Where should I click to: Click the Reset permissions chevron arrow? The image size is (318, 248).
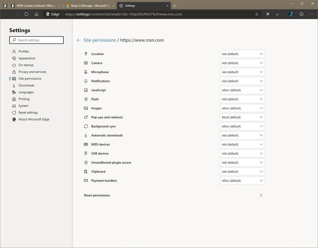click(x=261, y=195)
